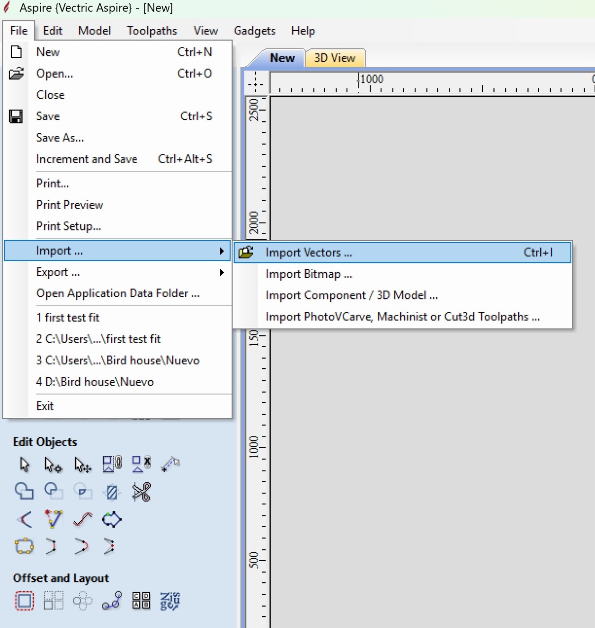
Task: Open the Circular Copy tool icon
Action: click(83, 601)
